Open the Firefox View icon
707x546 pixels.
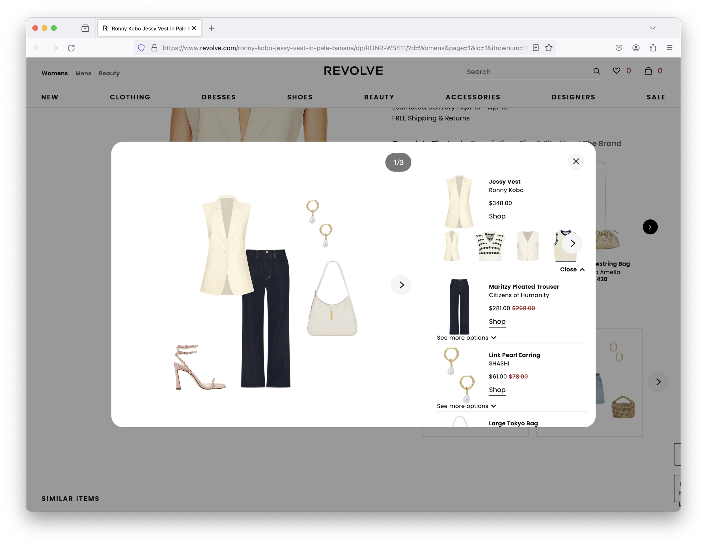[85, 28]
